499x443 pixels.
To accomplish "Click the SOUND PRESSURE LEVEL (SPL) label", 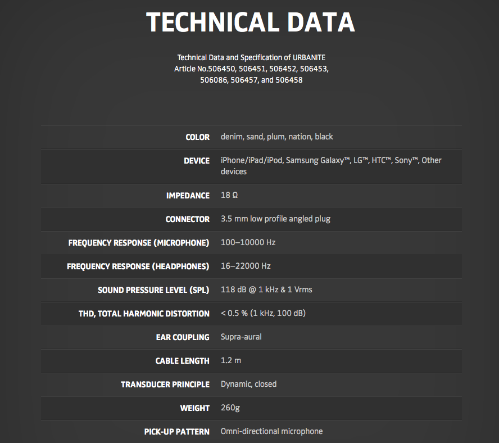I will pos(153,290).
